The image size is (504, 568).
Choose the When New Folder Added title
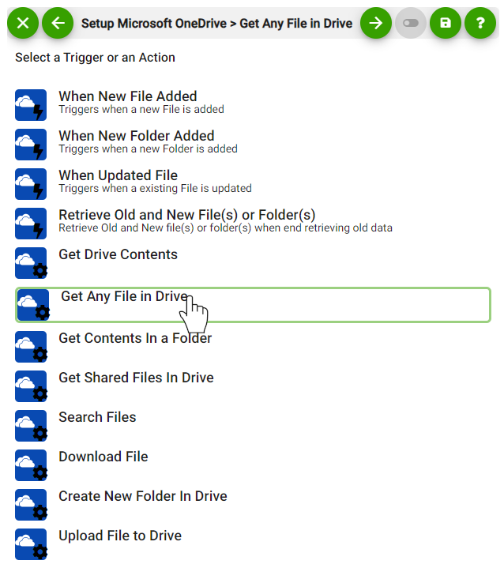point(137,136)
